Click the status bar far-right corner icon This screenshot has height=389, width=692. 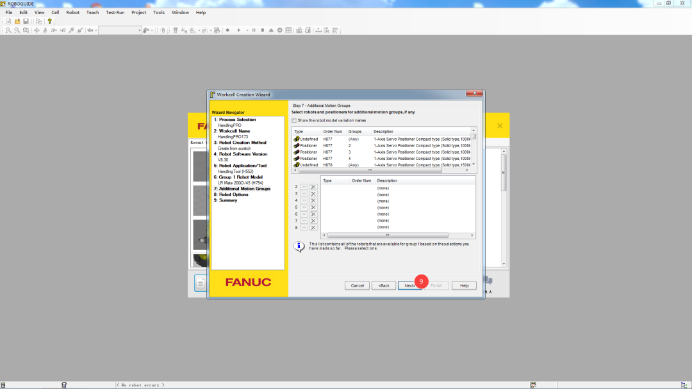point(684,385)
